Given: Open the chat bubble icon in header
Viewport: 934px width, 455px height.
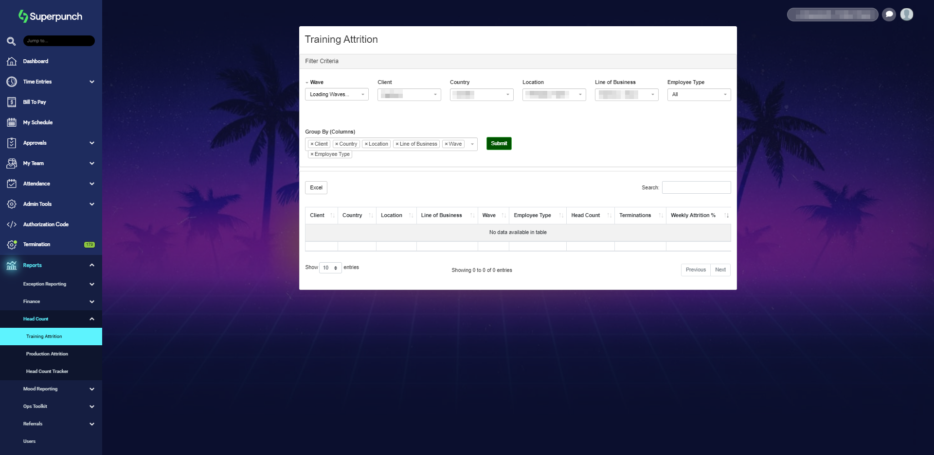Looking at the screenshot, I should tap(889, 15).
